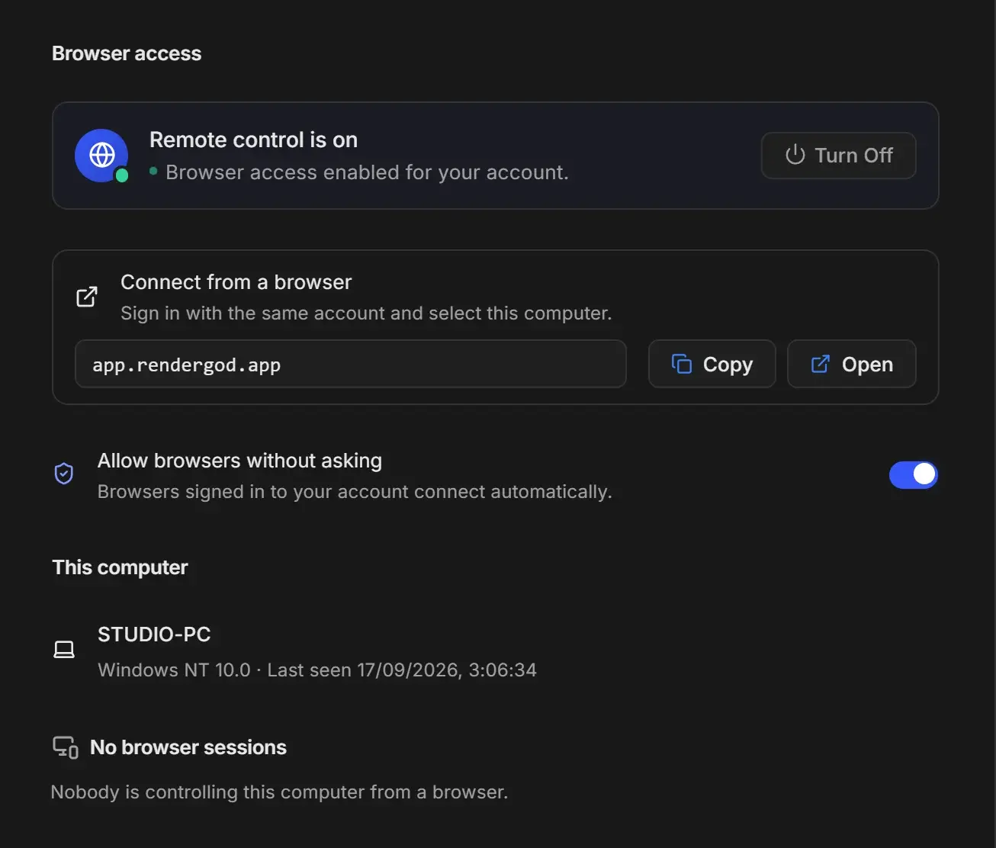Copy the browser connection URL
This screenshot has height=848, width=996.
712,364
